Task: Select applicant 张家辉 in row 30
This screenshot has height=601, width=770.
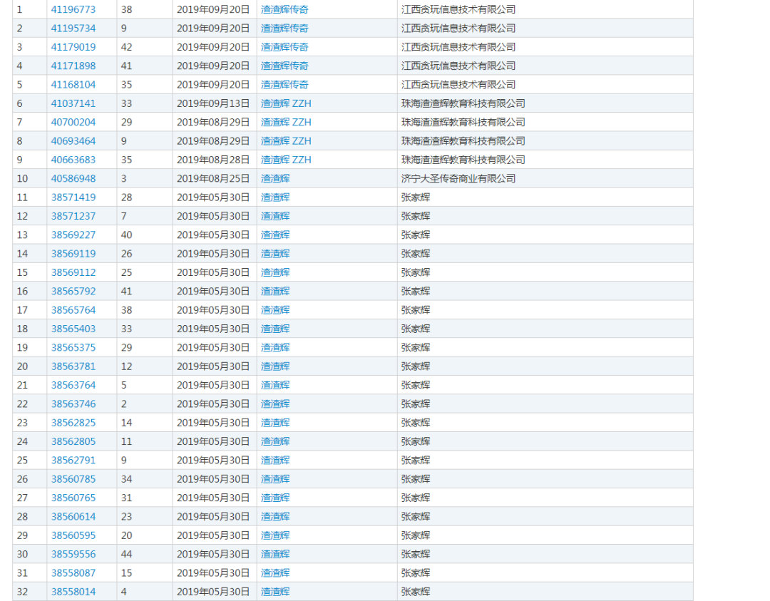Action: click(416, 555)
